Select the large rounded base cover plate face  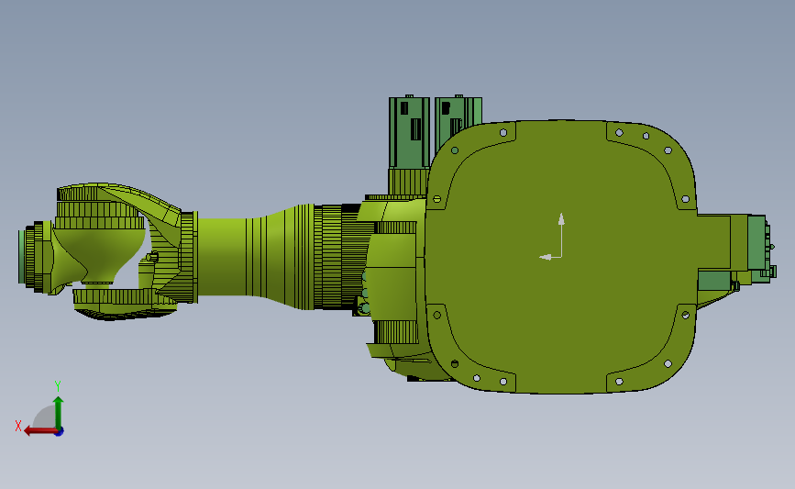[x=560, y=257]
